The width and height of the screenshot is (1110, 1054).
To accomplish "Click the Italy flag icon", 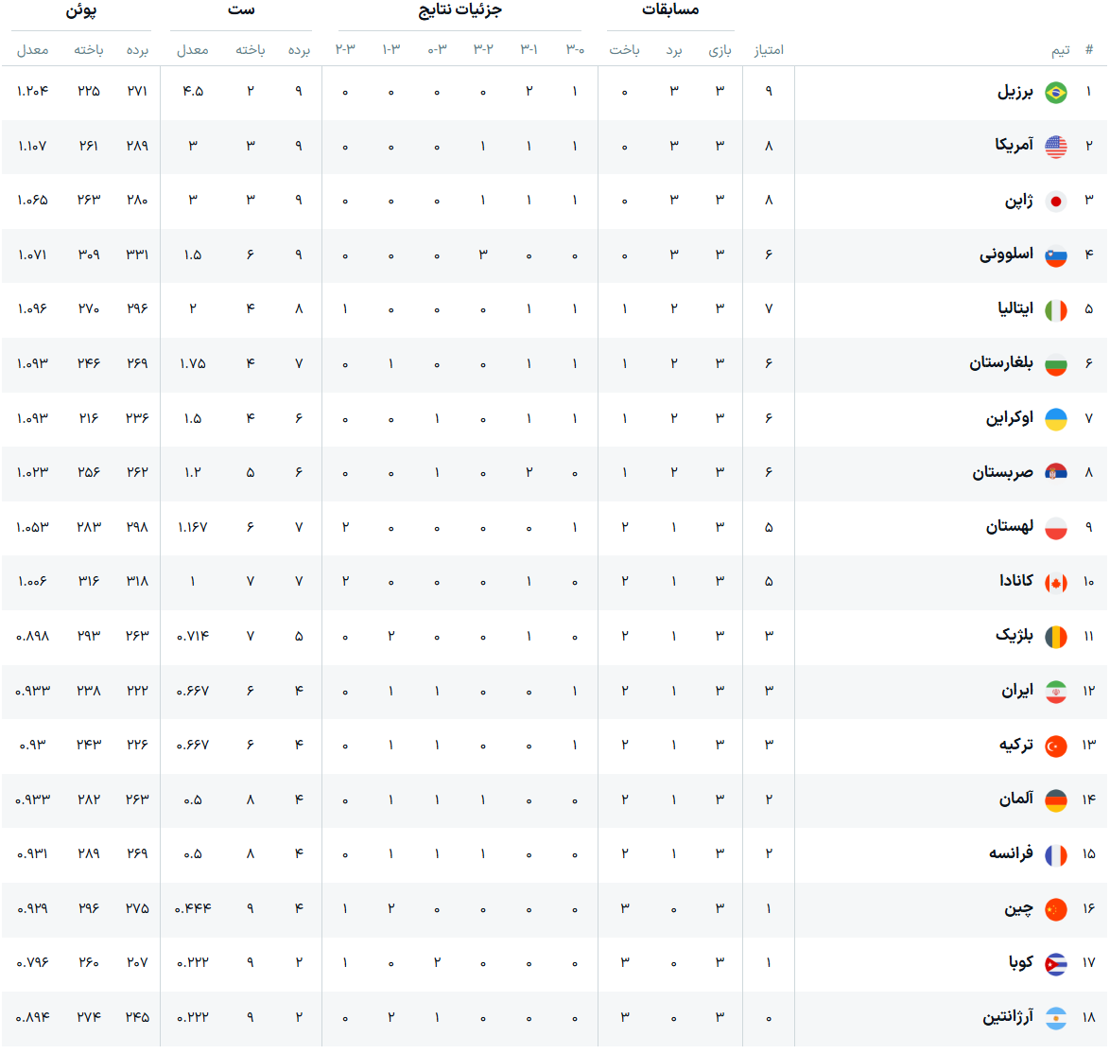I will coord(1055,310).
